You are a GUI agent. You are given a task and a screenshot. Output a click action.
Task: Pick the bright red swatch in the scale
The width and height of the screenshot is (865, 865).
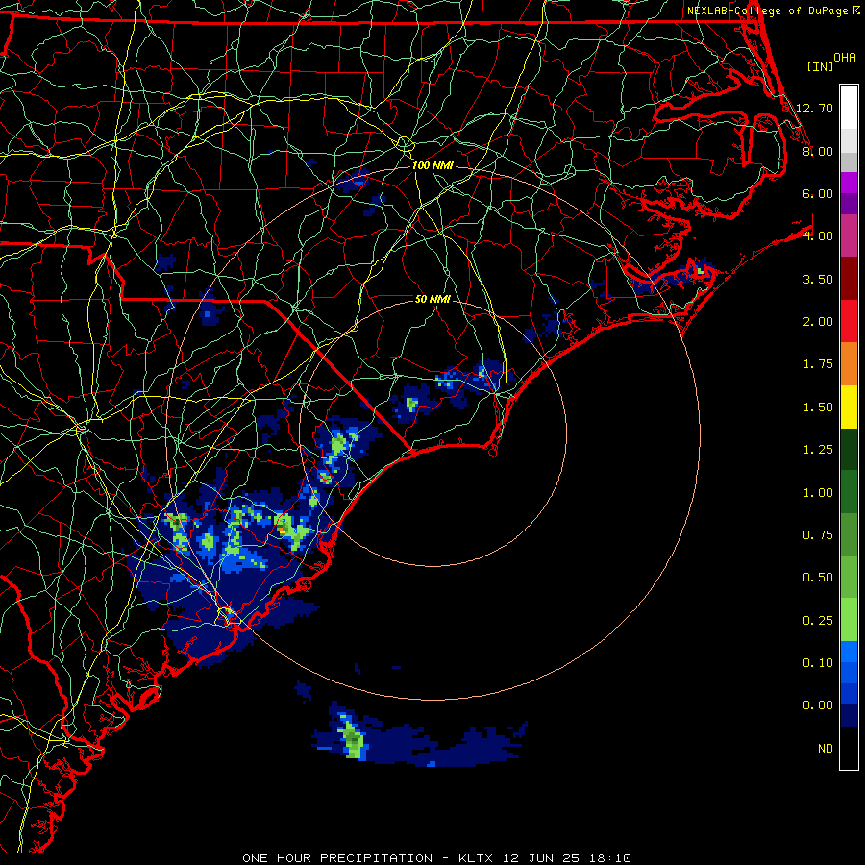[849, 321]
